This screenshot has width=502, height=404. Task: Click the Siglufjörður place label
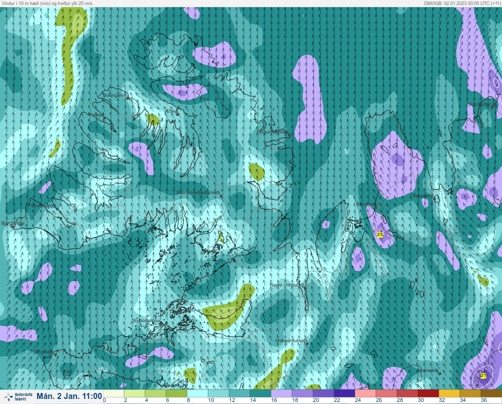click(479, 104)
